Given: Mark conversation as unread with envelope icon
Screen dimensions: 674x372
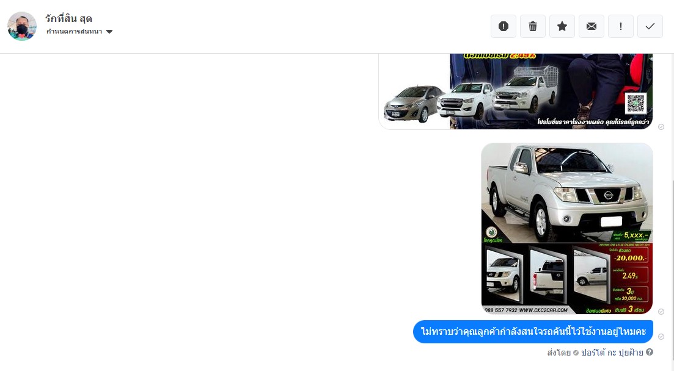Looking at the screenshot, I should (x=592, y=27).
